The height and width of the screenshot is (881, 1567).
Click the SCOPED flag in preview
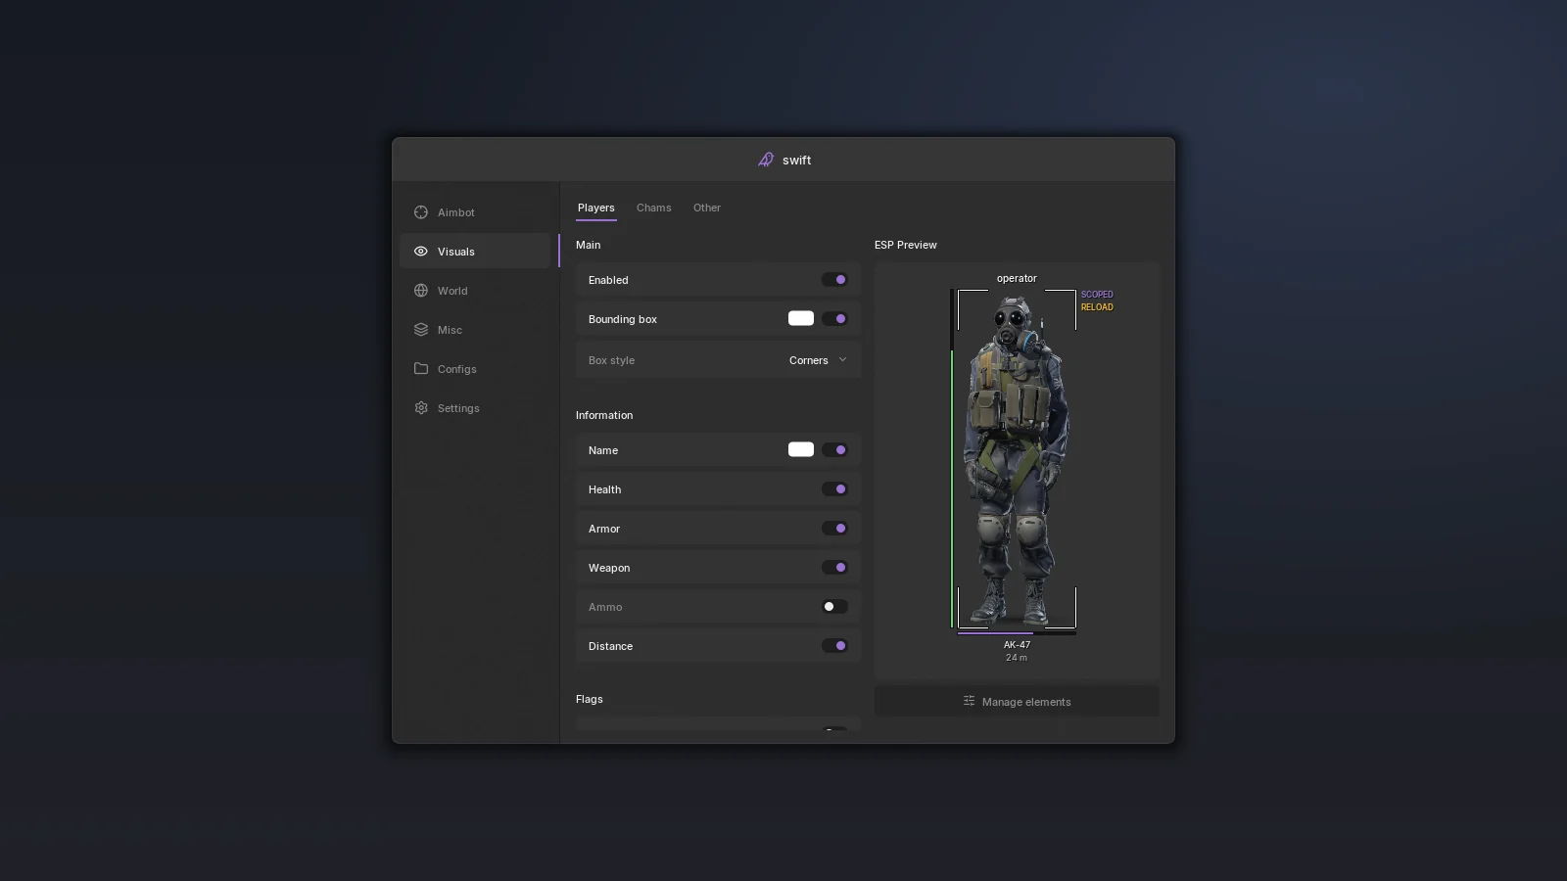(x=1097, y=295)
